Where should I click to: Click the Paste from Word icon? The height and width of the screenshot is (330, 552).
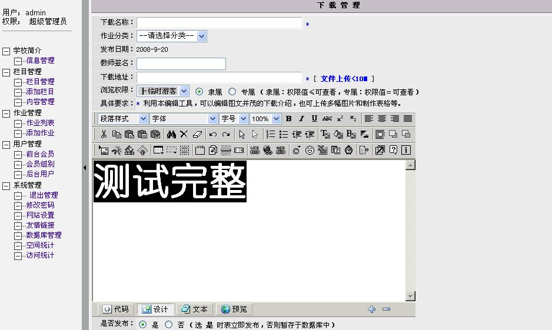tap(155, 134)
